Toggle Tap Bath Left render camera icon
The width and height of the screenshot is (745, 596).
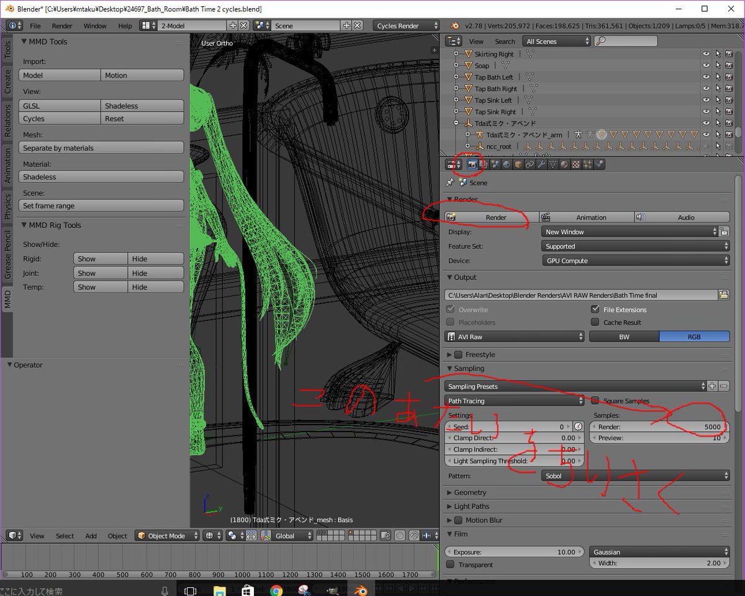tap(729, 77)
